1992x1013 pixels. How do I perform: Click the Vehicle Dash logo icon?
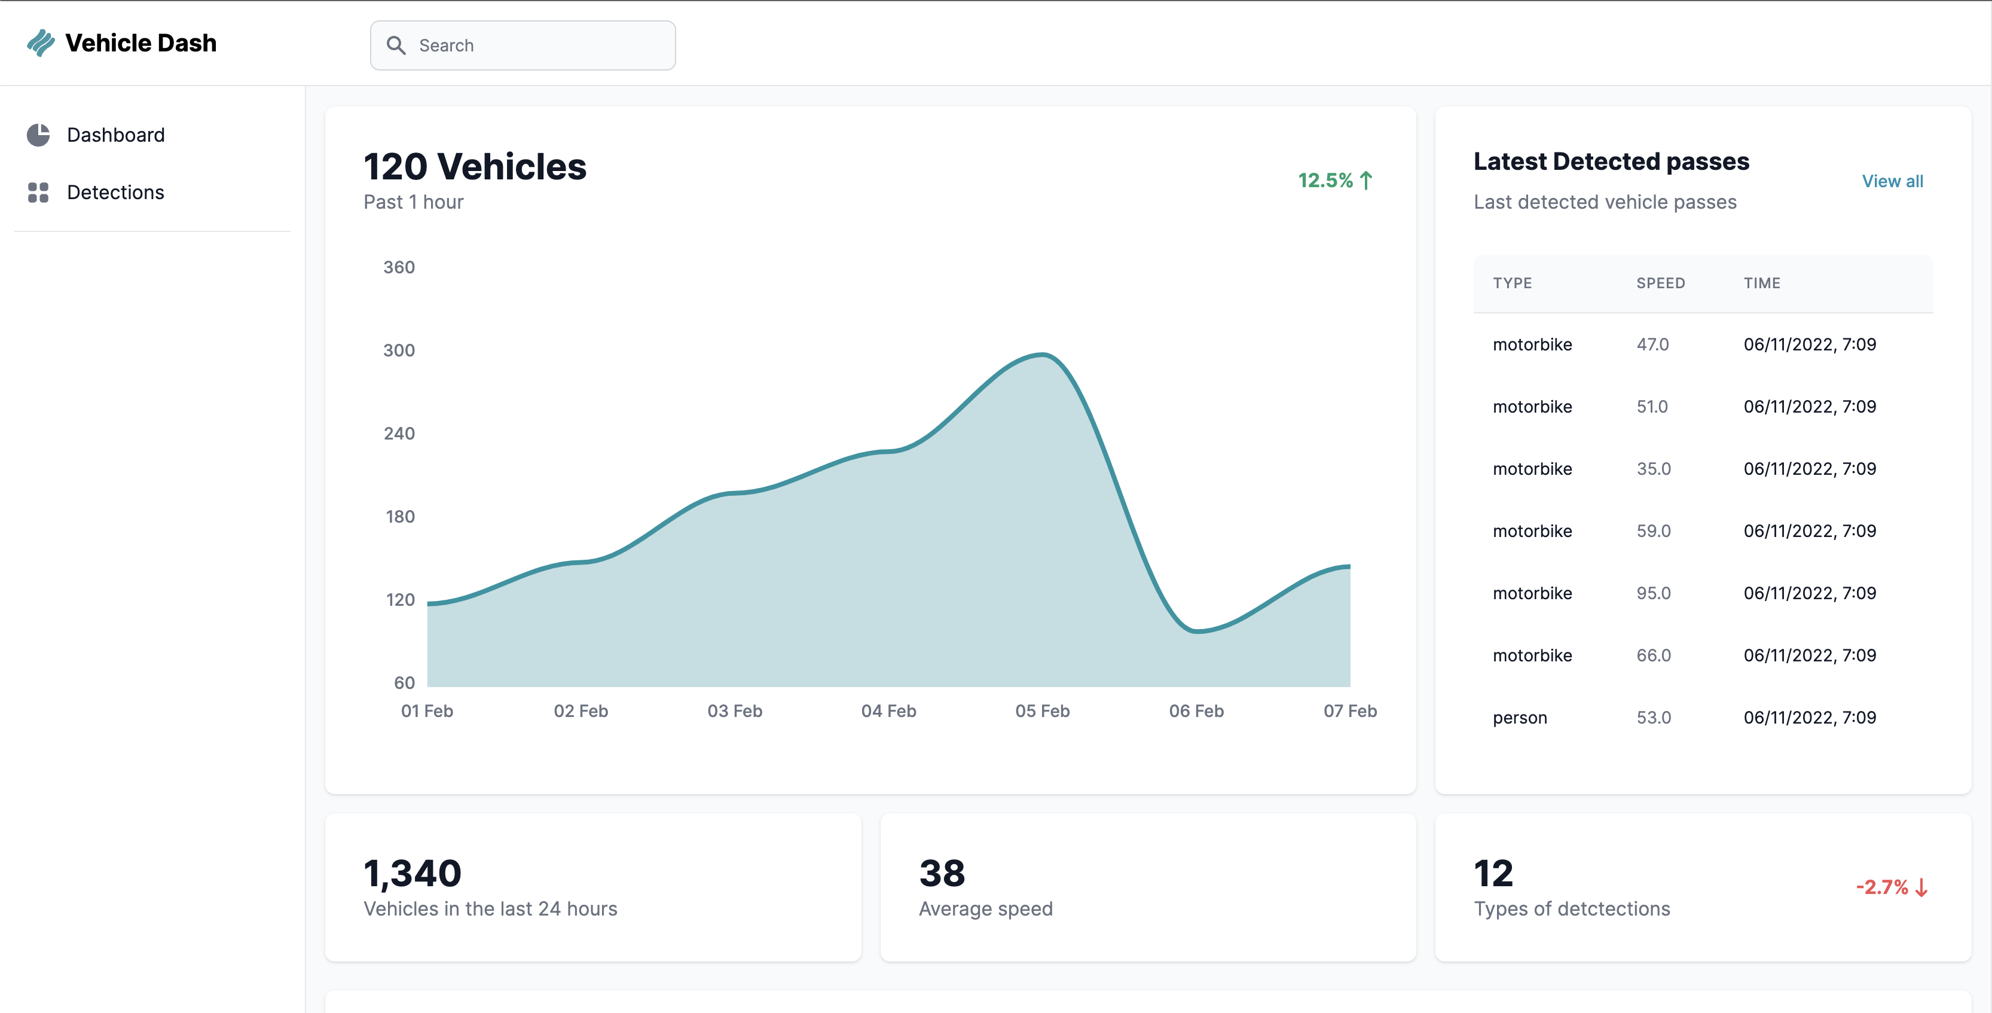pos(40,43)
